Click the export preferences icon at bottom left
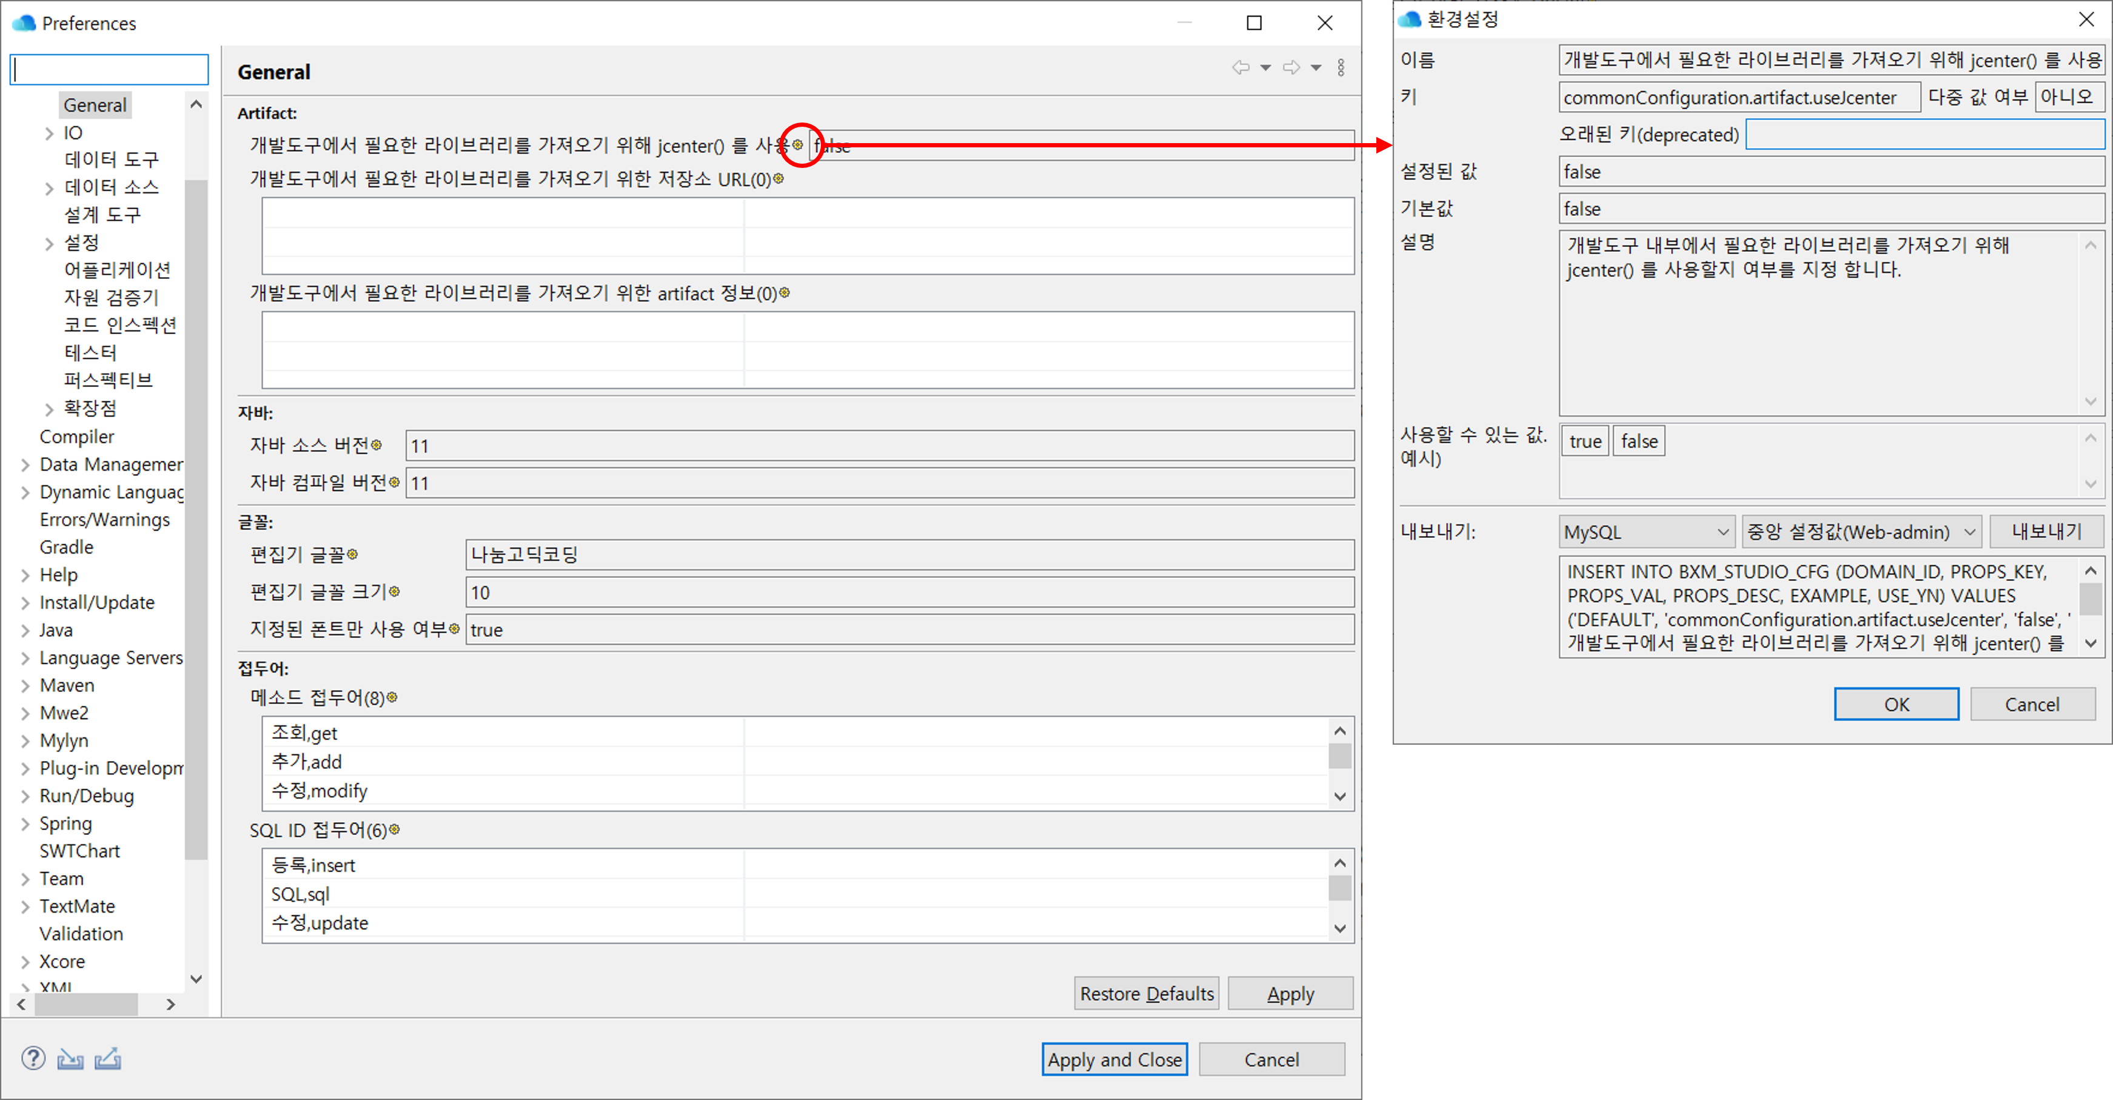 click(x=107, y=1059)
